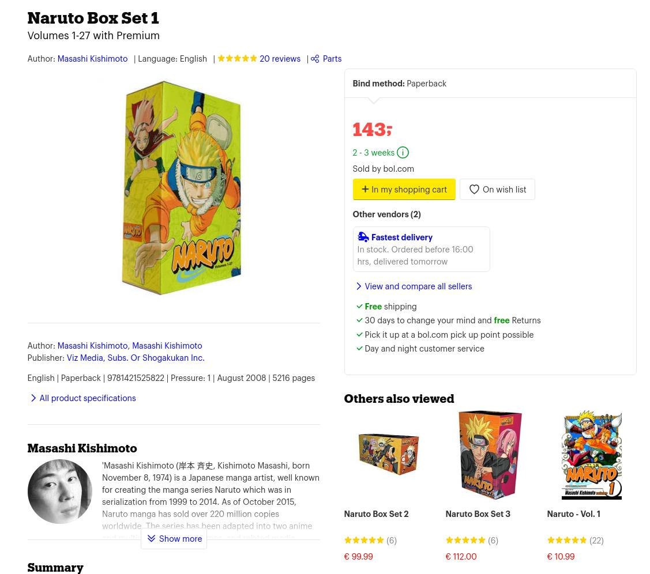Click the share icon beside Parts
Viewport: 650px width, 574px height.
pyautogui.click(x=315, y=59)
